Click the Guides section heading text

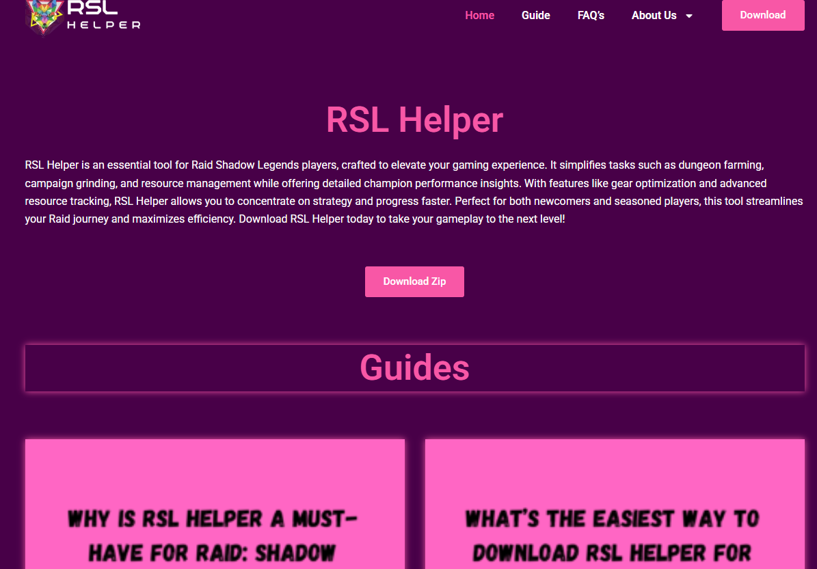coord(414,367)
